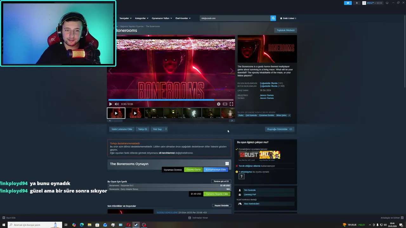This screenshot has width=406, height=228.
Task: Expand the Tavsiyeler store menu
Action: (125, 18)
